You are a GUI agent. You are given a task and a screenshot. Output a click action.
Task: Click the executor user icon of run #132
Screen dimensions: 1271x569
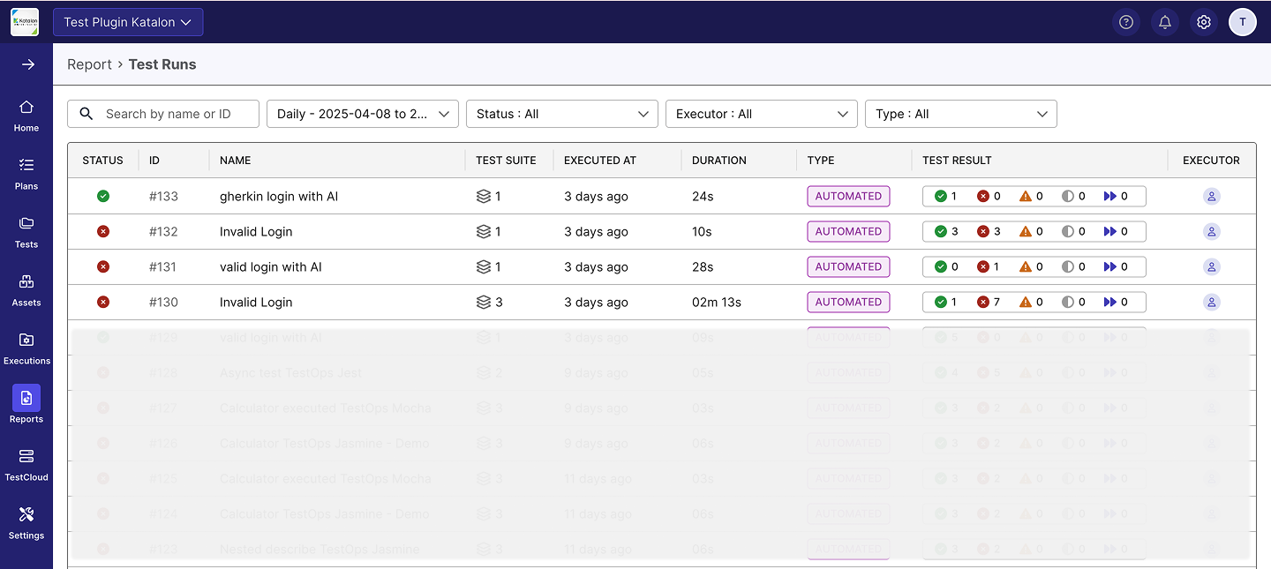pyautogui.click(x=1212, y=231)
